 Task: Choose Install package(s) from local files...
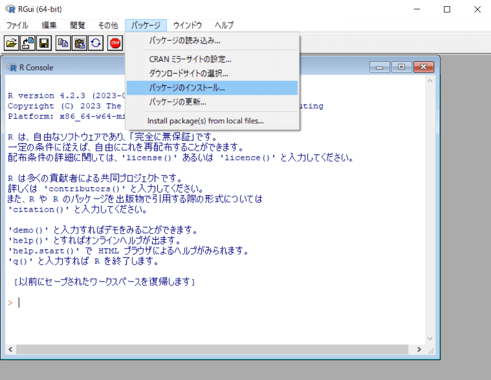tap(212, 121)
